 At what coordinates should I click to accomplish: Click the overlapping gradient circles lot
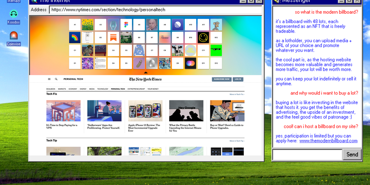[x=190, y=63]
